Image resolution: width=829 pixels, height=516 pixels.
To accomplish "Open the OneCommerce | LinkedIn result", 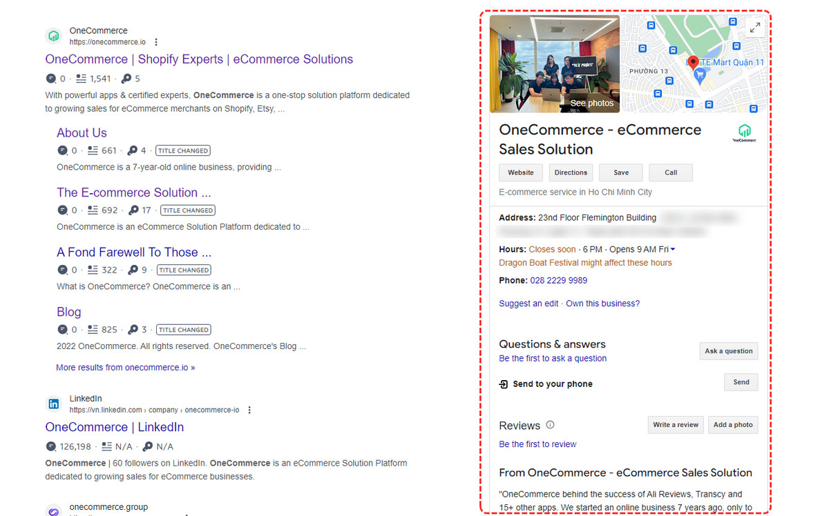I will point(115,427).
